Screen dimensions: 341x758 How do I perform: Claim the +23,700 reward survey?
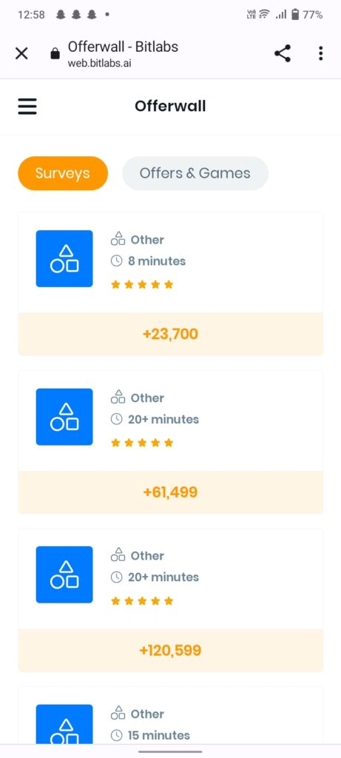click(170, 334)
